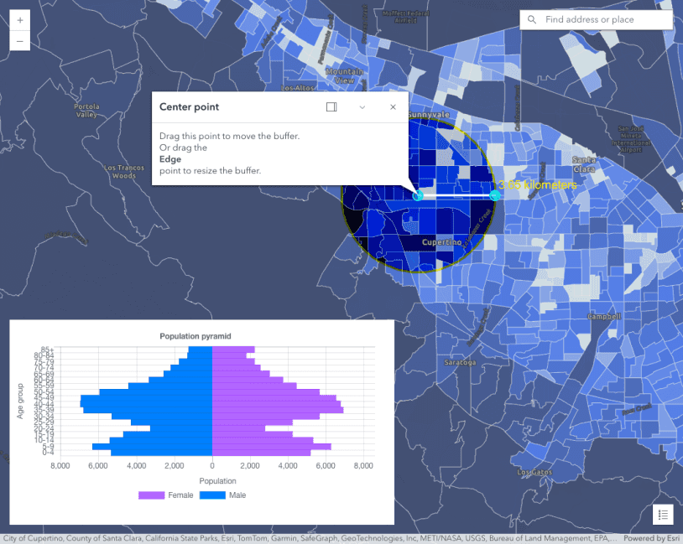Screen dimensions: 683x544
Task: Click the buffer edge point handle
Action: 495,195
